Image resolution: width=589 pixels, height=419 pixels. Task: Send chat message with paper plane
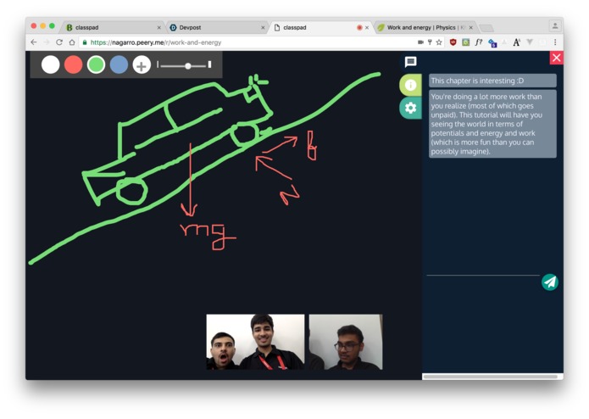click(550, 282)
